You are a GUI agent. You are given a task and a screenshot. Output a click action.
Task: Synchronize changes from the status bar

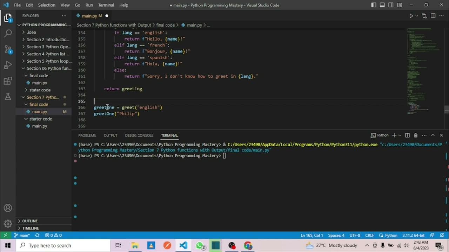tap(37, 235)
